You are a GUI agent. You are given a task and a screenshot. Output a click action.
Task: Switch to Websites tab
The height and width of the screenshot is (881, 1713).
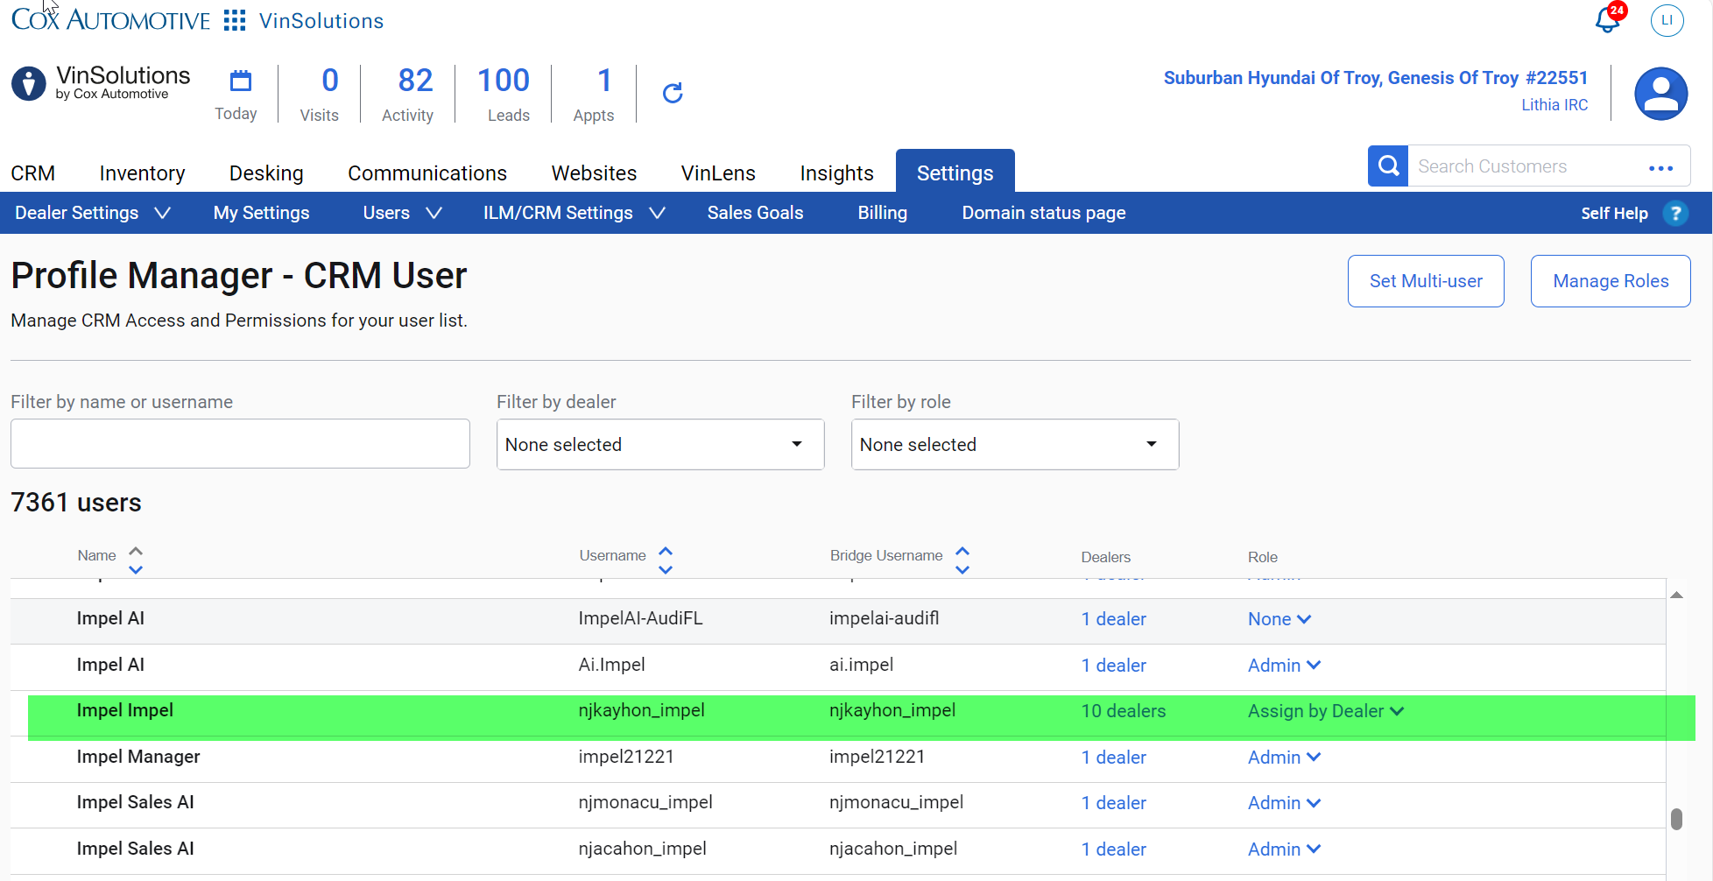point(594,173)
